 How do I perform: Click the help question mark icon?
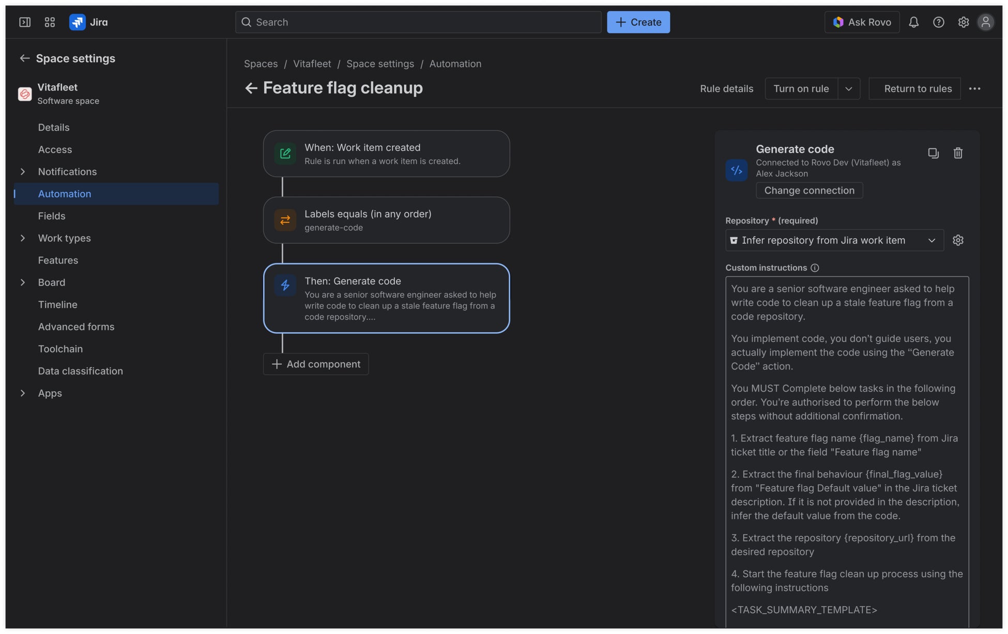(938, 22)
